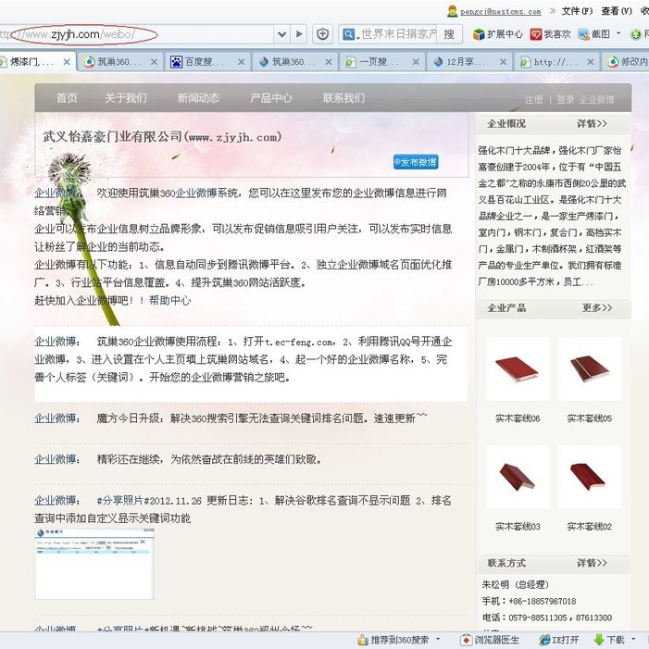
Task: Click the search engine selector icon
Action: pos(349,34)
